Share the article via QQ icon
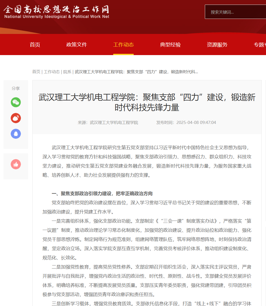The height and width of the screenshot is (306, 266). tap(16, 134)
